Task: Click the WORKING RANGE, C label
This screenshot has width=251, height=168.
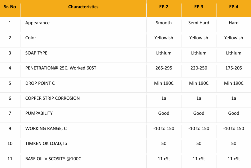Action: [x=46, y=128]
